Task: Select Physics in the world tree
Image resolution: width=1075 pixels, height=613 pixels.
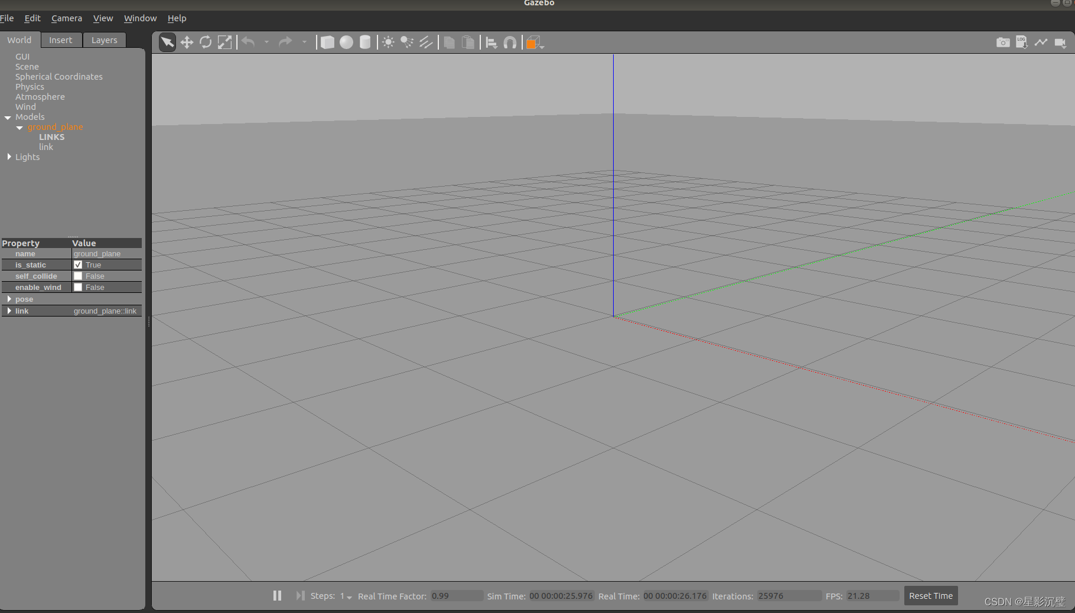Action: (x=30, y=87)
